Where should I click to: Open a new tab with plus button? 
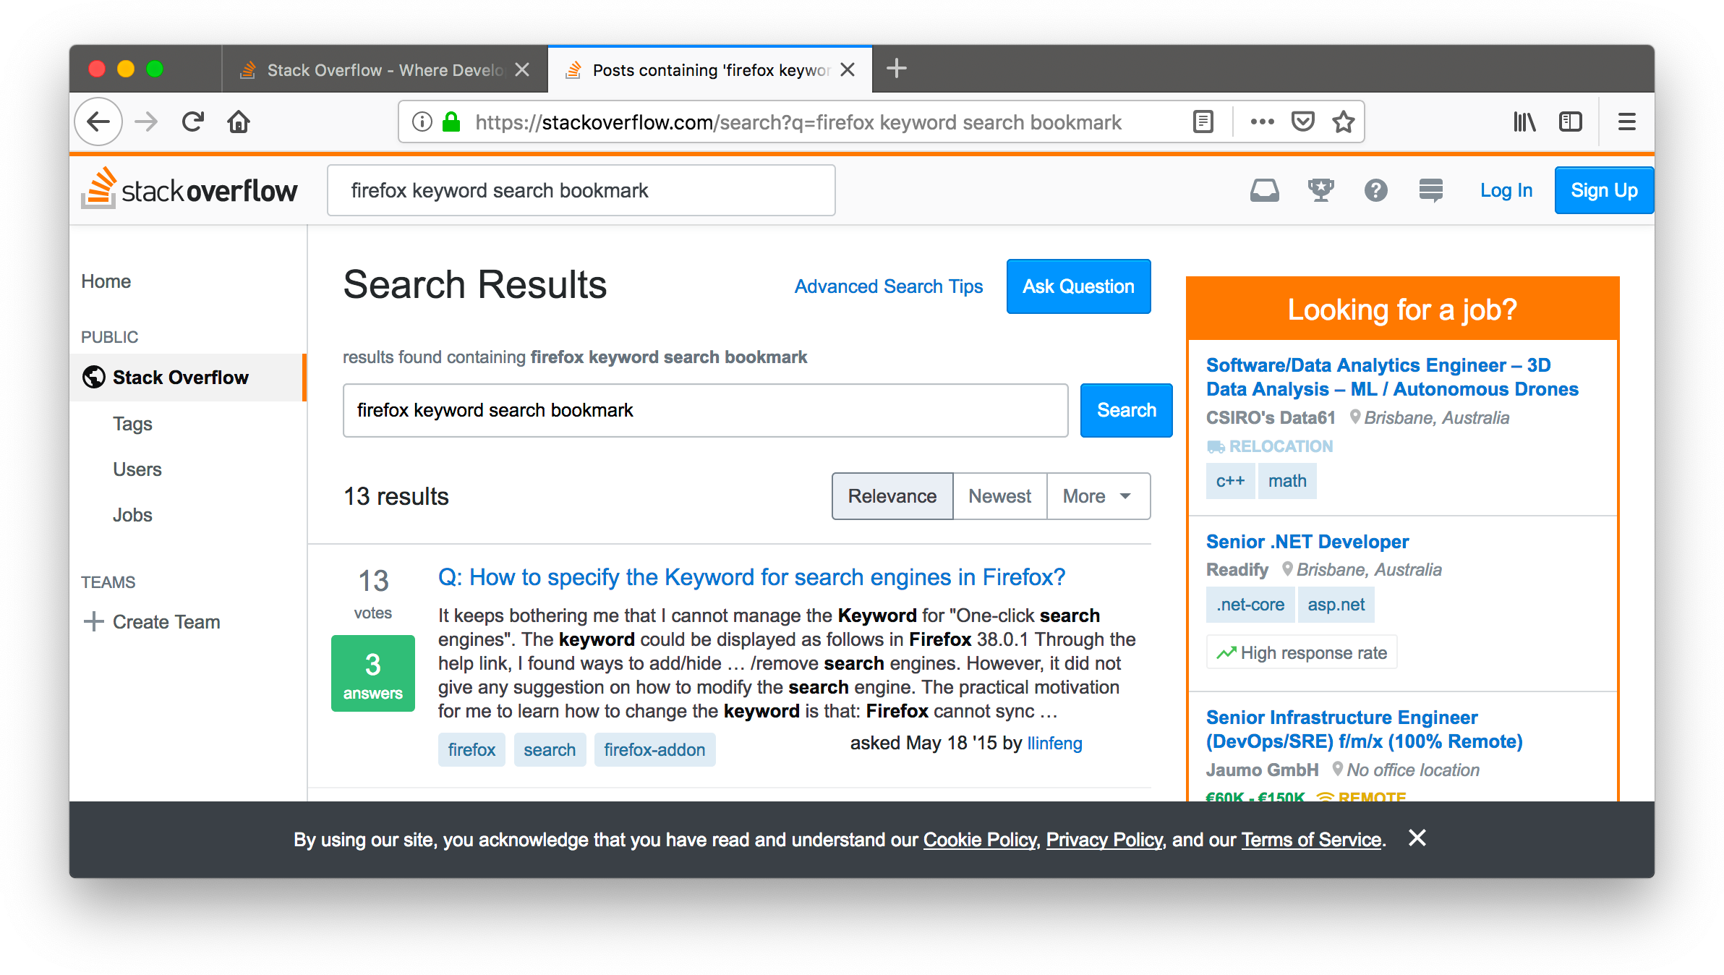pyautogui.click(x=897, y=69)
